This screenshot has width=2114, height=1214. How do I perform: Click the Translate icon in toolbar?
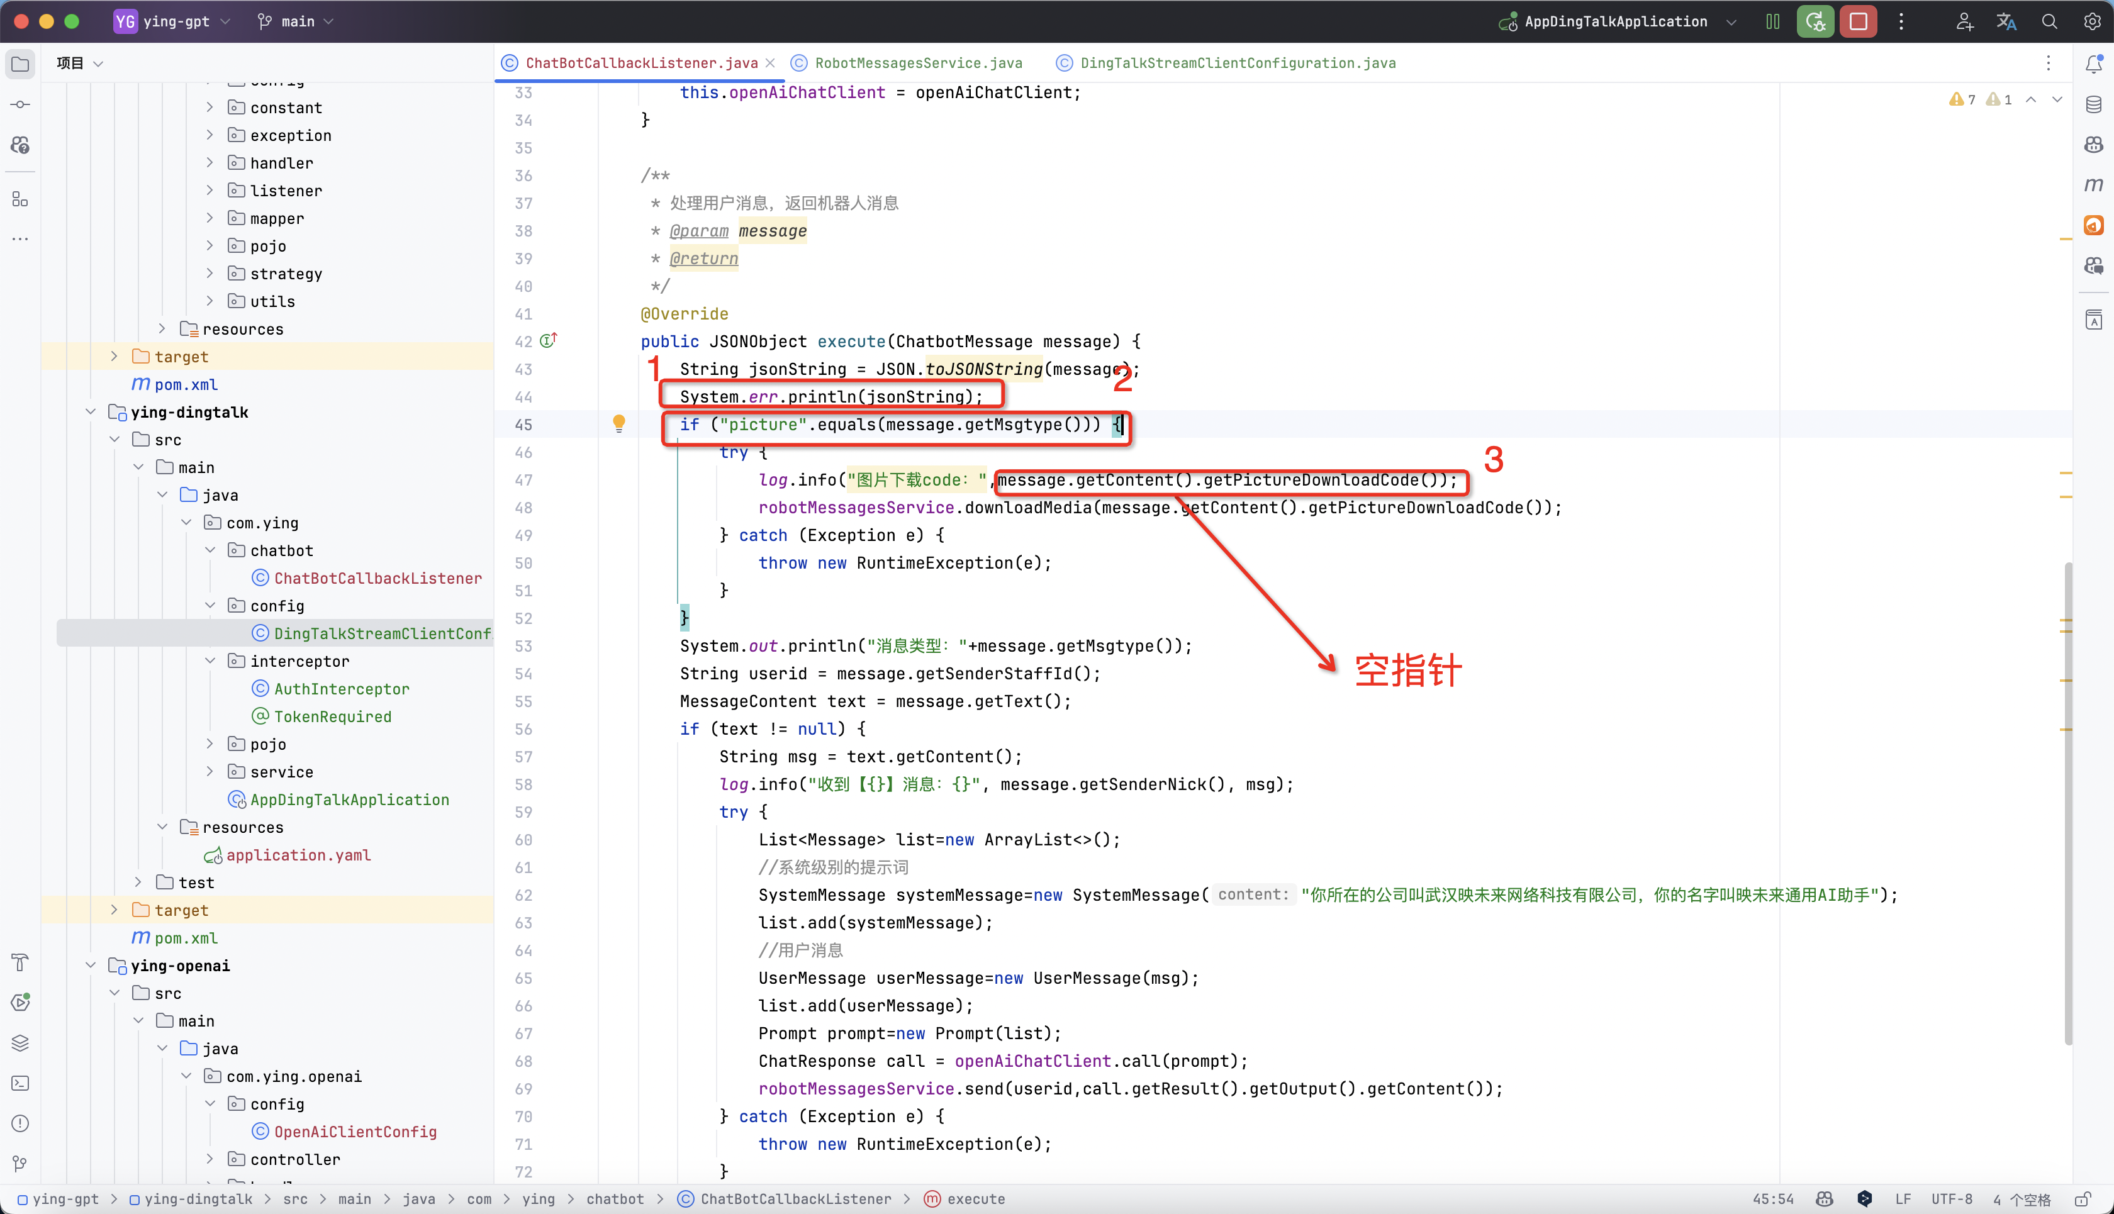[x=2006, y=21]
